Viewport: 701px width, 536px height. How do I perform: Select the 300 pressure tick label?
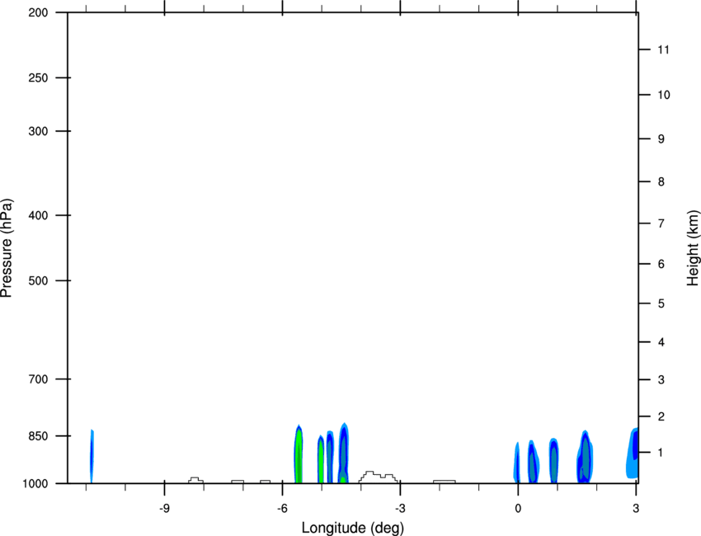coord(38,131)
